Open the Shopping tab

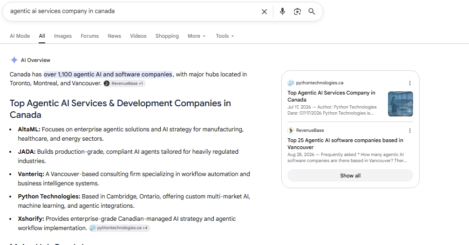(x=167, y=36)
